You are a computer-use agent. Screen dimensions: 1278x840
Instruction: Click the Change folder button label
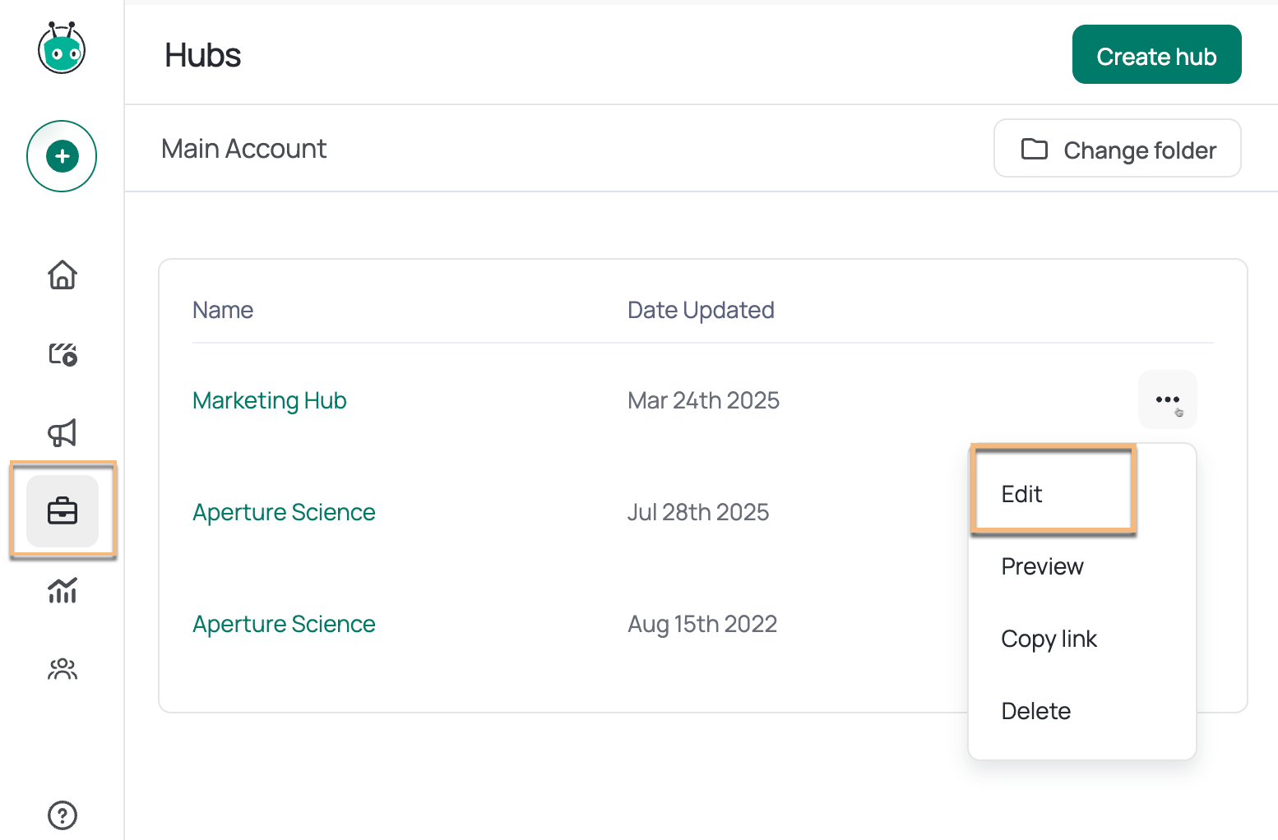[1139, 150]
